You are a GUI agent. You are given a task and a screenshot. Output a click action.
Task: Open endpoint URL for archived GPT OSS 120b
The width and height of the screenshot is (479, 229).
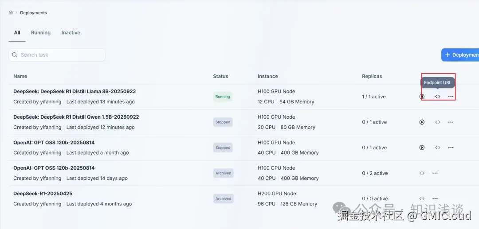[x=422, y=173]
